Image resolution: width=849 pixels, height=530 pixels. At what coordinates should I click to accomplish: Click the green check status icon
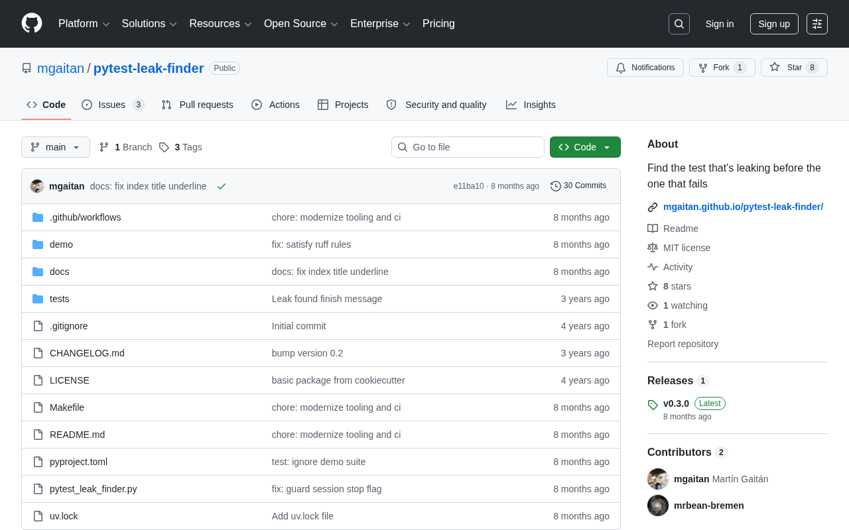tap(222, 186)
